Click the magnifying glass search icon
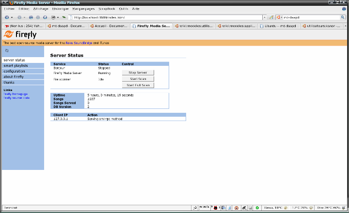 (343, 17)
